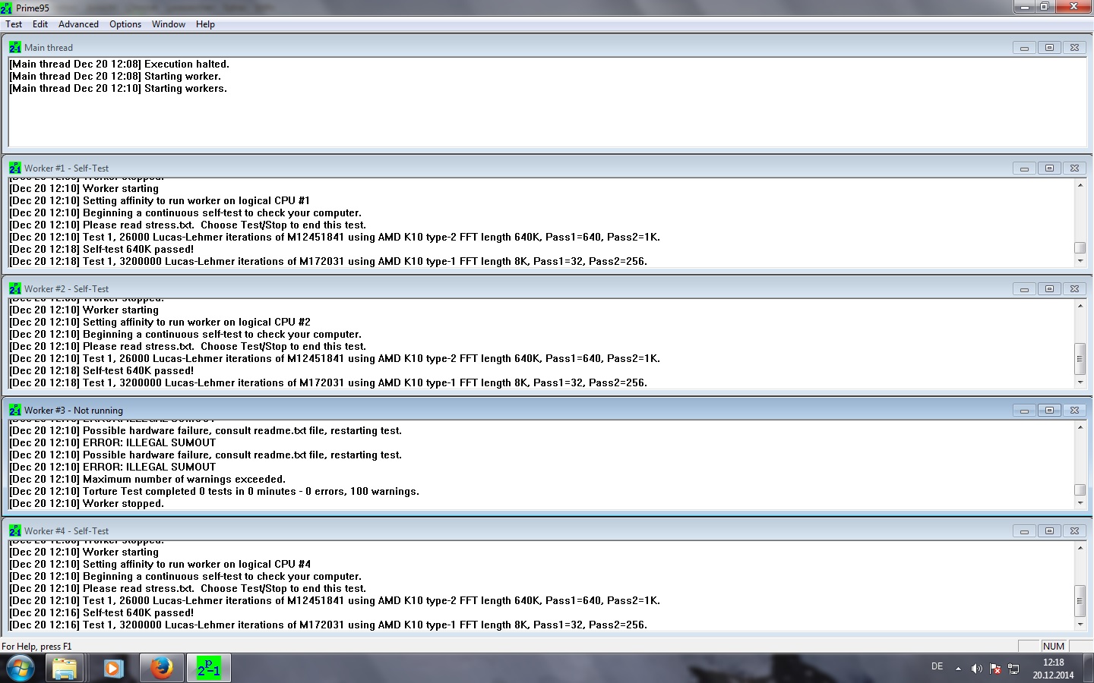
Task: Minimize the Prime95 main window
Action: [1024, 7]
